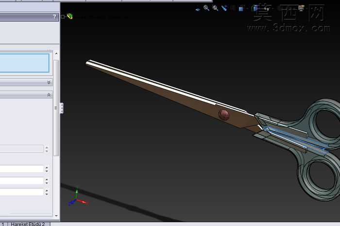The image size is (340, 226).
Task: Collapse the section with double-up chevron
Action: [49, 95]
